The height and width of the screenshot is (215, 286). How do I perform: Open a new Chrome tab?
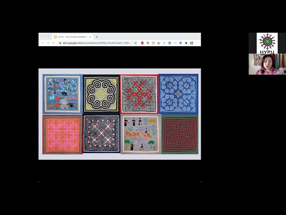[x=97, y=37]
